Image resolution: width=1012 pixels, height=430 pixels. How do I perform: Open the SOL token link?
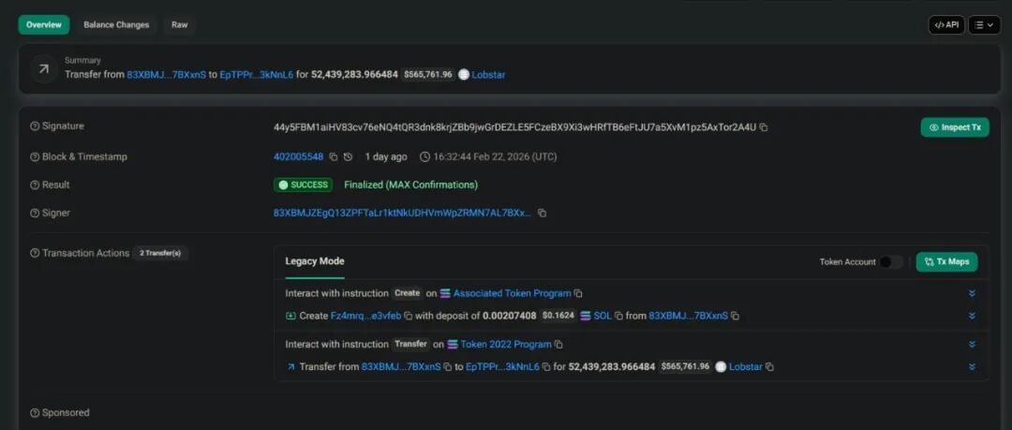(x=603, y=317)
